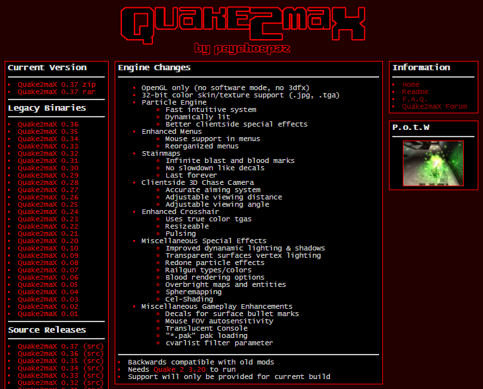
Task: Download Quake2maX 0.37 source release
Action: point(60,347)
